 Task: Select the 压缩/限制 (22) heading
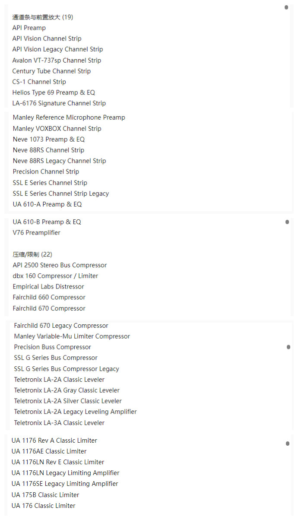(32, 254)
